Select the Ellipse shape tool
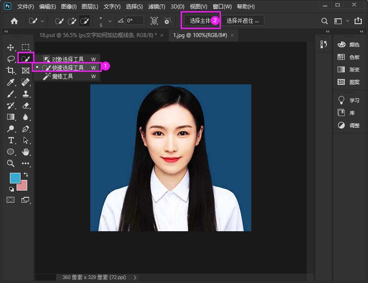Viewport: 368px width, 283px height. [11, 152]
